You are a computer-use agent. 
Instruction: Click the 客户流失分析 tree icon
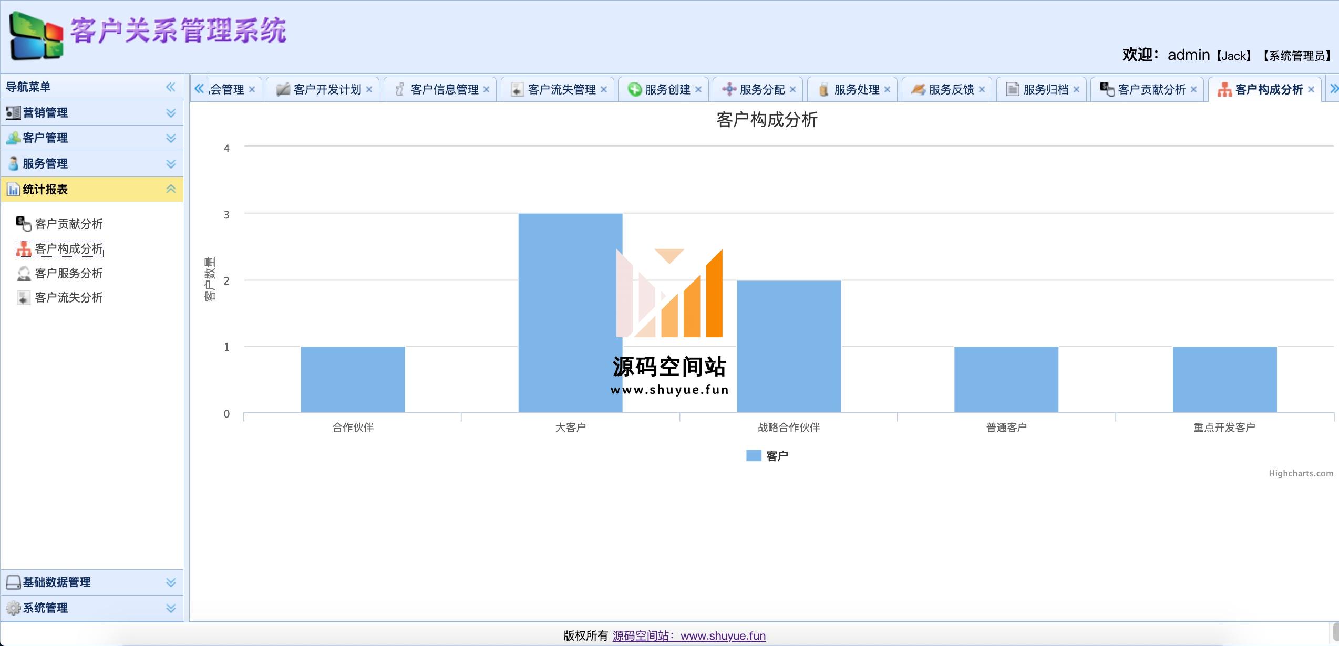[x=24, y=298]
